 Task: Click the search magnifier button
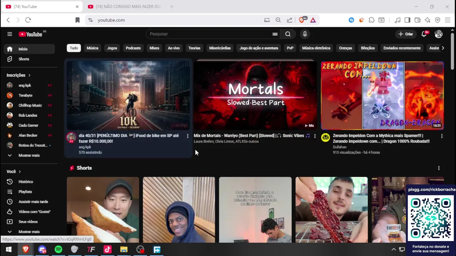click(288, 34)
